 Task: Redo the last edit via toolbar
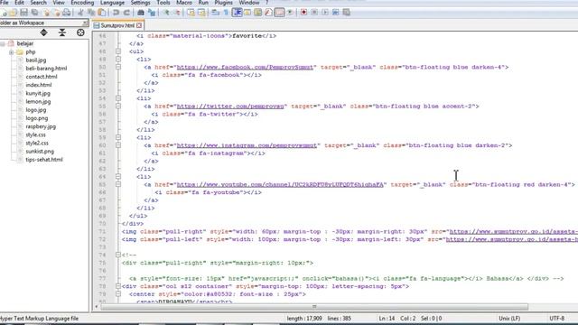[126, 13]
